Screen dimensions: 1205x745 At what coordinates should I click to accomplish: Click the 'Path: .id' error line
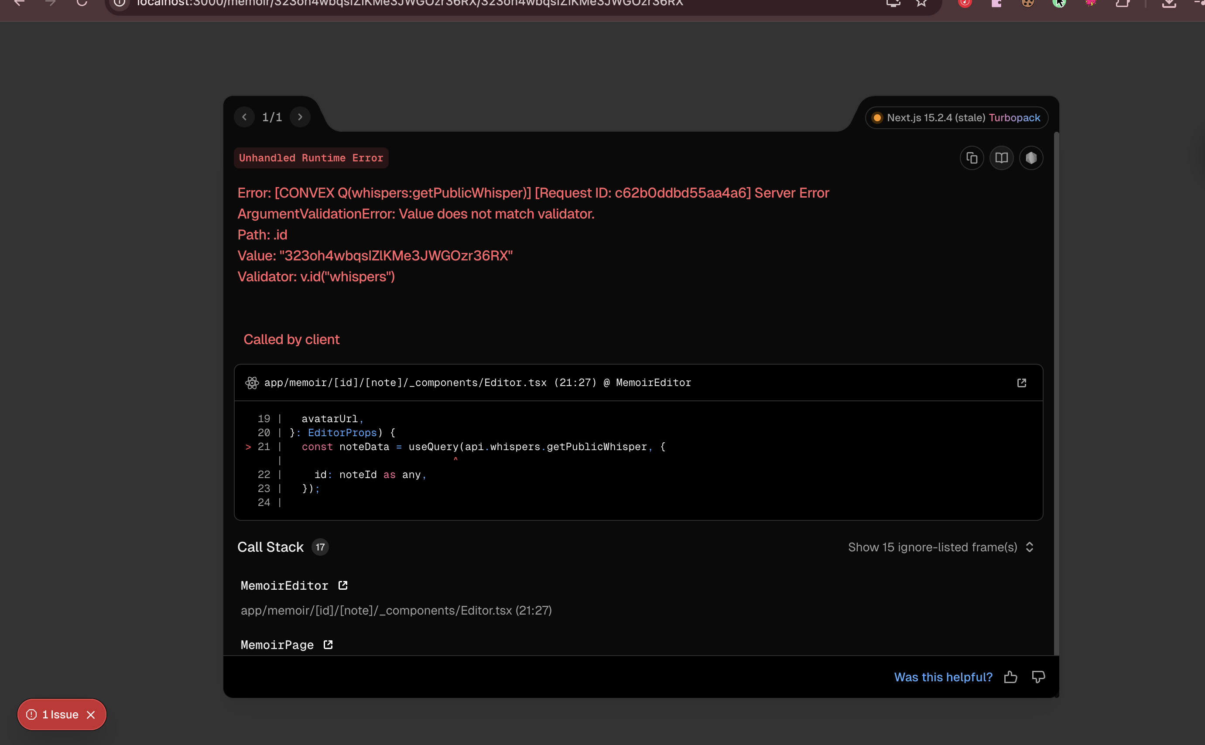[262, 235]
